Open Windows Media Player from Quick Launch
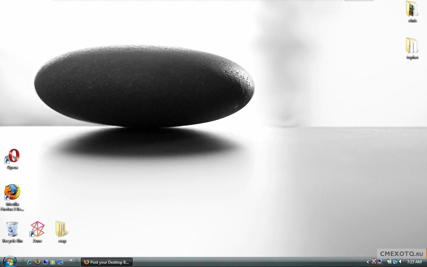 pyautogui.click(x=53, y=262)
